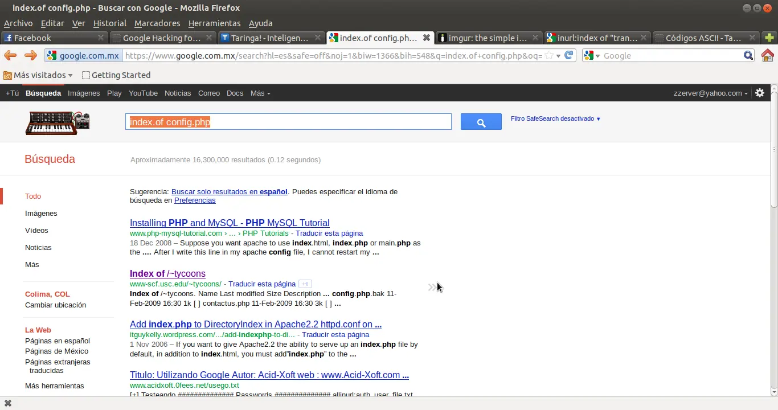This screenshot has width=778, height=410.
Task: Click the +1 button on tycoons result
Action: [x=305, y=284]
